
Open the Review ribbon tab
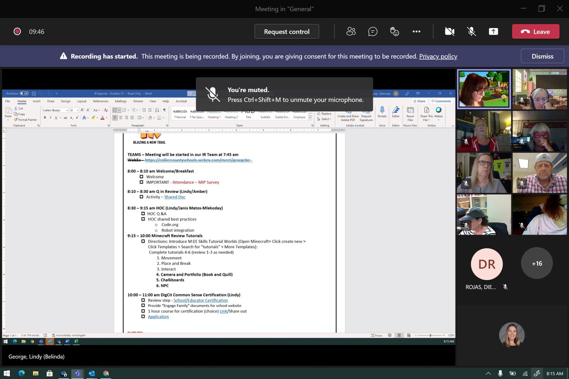[x=138, y=101]
